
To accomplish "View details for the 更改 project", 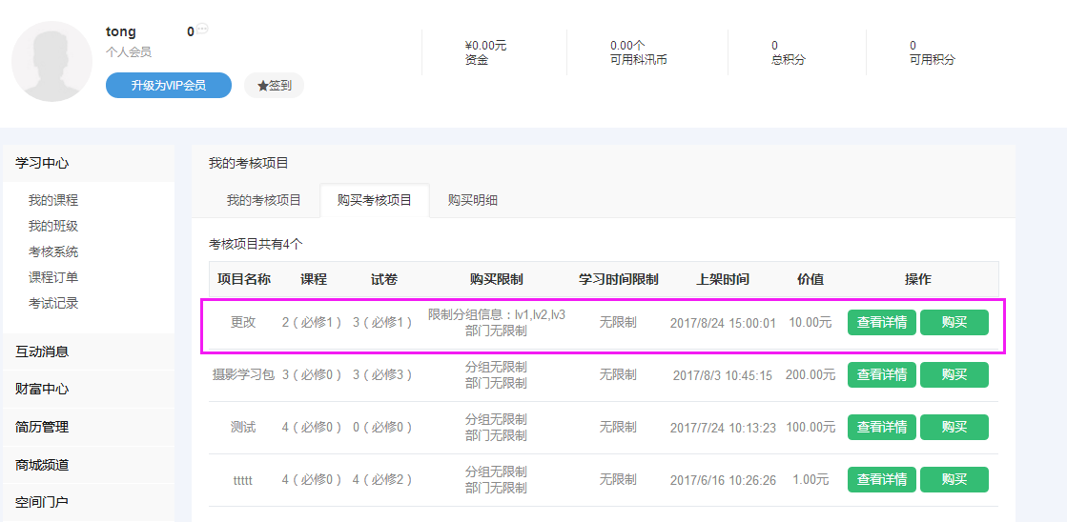I will (882, 322).
